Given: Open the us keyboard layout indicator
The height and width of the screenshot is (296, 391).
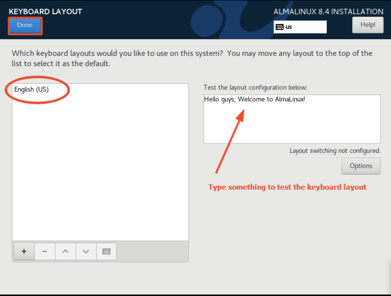Looking at the screenshot, I should click(x=300, y=27).
